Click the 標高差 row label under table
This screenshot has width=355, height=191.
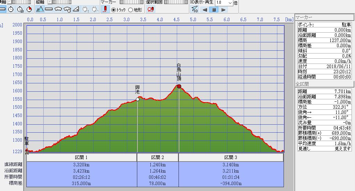pyautogui.click(x=16, y=183)
